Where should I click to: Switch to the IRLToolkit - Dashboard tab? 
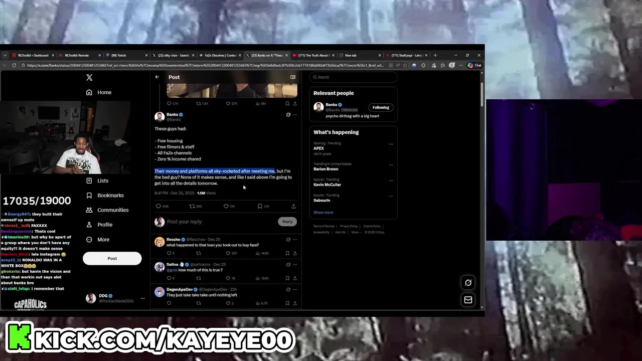[x=32, y=55]
